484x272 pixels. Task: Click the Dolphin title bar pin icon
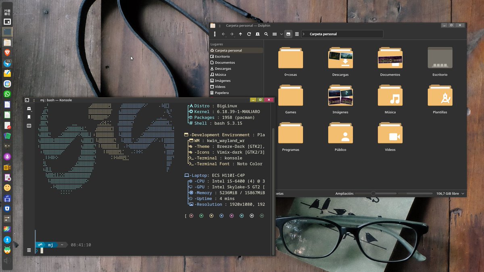point(220,25)
